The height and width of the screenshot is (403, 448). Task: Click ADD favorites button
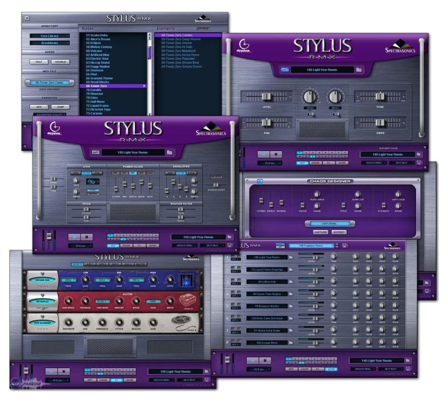(x=39, y=107)
